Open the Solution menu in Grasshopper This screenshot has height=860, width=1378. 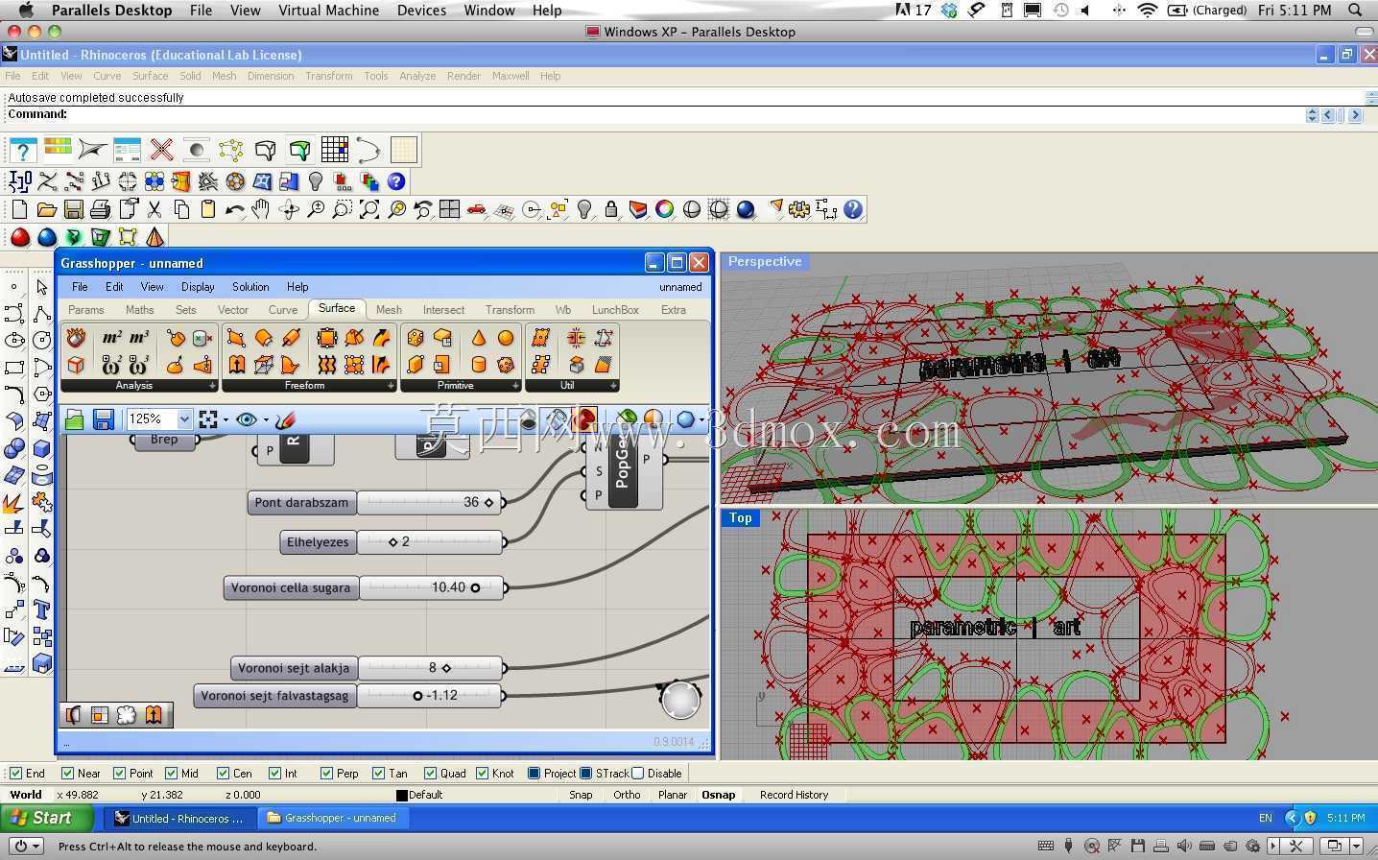coord(250,287)
